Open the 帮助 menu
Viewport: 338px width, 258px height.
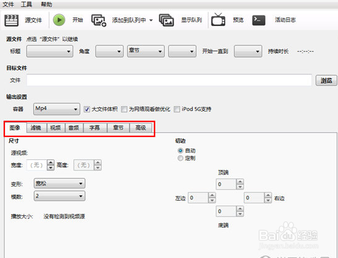47,4
